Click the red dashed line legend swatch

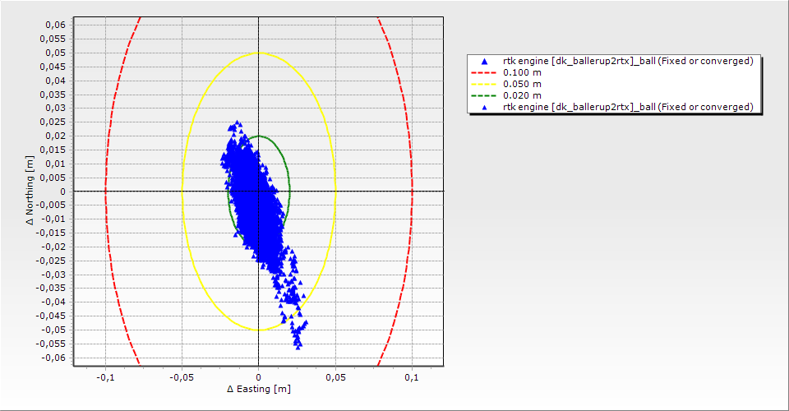[x=484, y=72]
